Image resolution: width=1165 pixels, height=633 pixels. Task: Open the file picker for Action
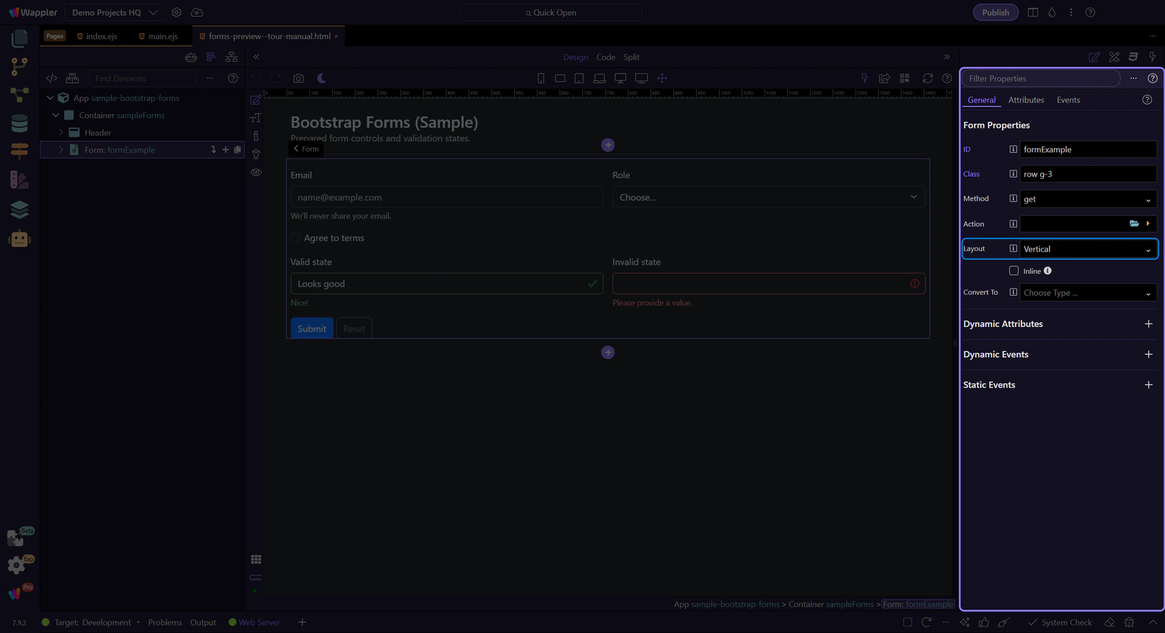tap(1133, 224)
